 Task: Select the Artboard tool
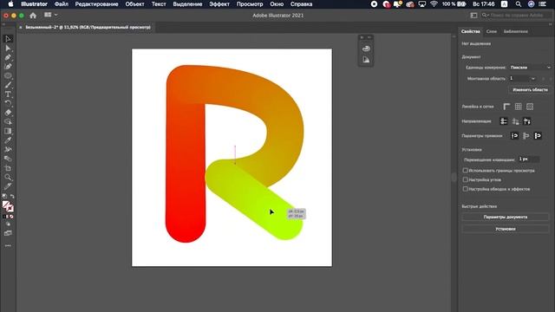(x=8, y=168)
